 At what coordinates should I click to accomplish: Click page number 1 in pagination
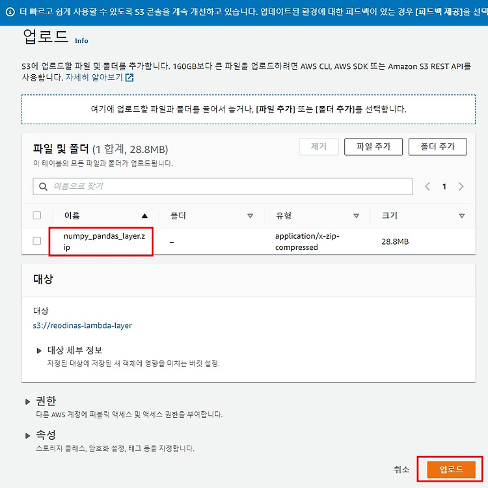pyautogui.click(x=444, y=187)
